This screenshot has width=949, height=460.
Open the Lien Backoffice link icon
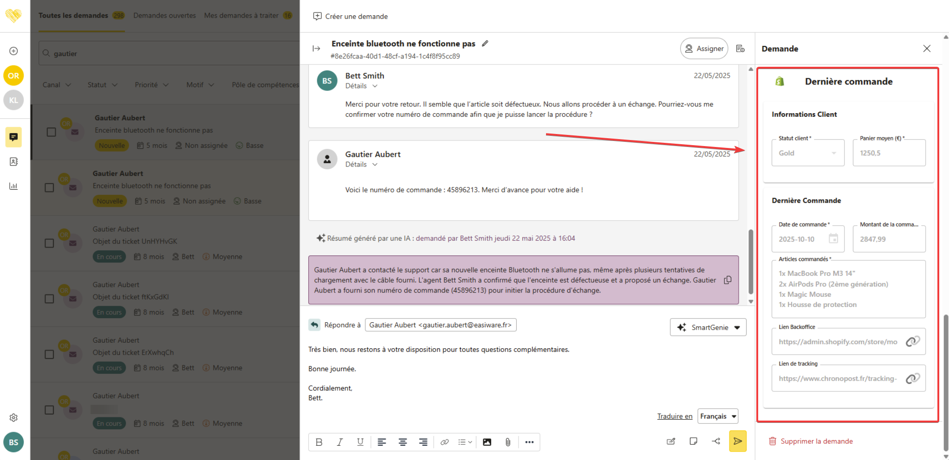click(912, 342)
